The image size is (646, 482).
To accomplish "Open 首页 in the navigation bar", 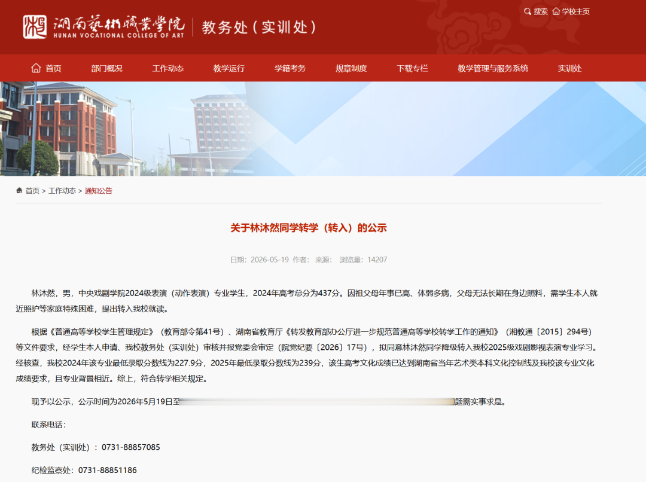I will pos(53,68).
